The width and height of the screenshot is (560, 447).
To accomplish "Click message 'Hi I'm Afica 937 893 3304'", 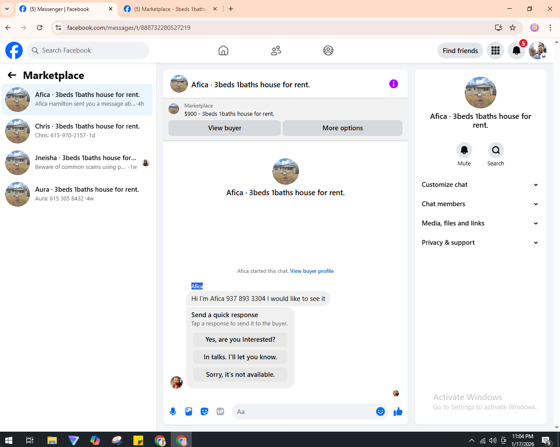I will [258, 299].
